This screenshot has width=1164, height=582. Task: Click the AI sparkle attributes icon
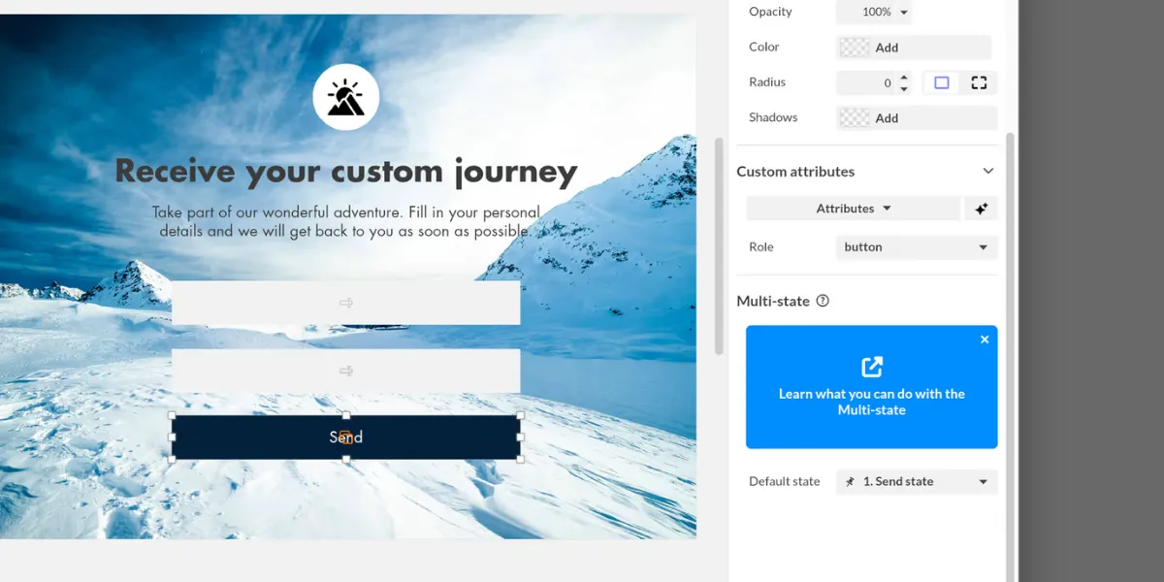click(x=981, y=209)
